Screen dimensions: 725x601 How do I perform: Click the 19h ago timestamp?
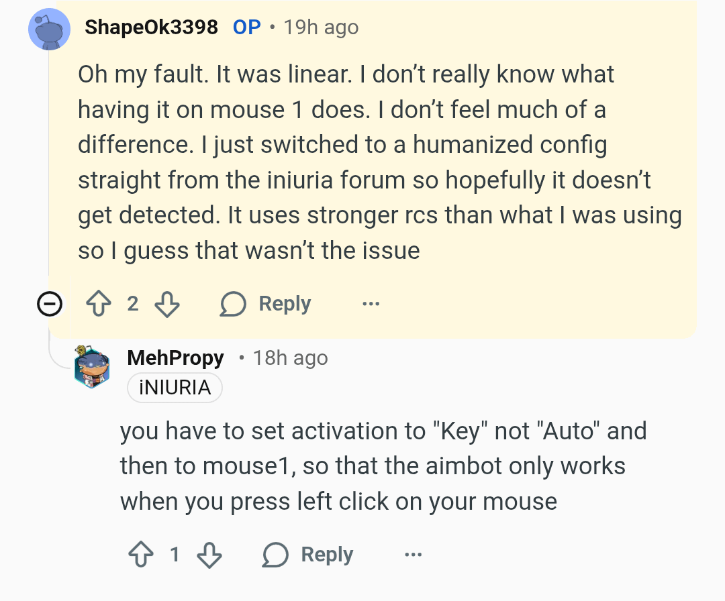[321, 28]
